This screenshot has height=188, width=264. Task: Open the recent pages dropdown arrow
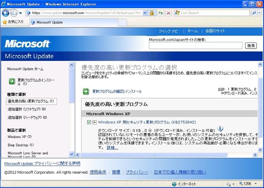click(x=21, y=13)
